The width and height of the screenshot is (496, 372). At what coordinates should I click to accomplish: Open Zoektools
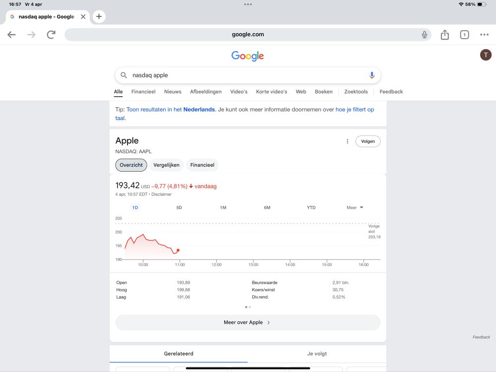click(356, 92)
